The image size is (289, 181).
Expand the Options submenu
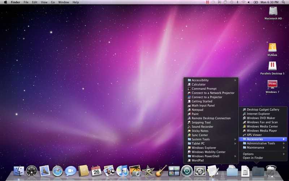(263, 154)
